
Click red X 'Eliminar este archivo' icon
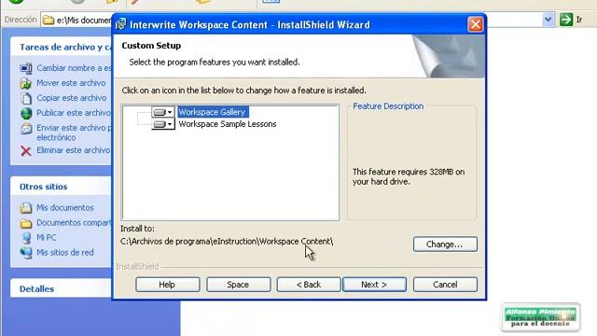[26, 151]
